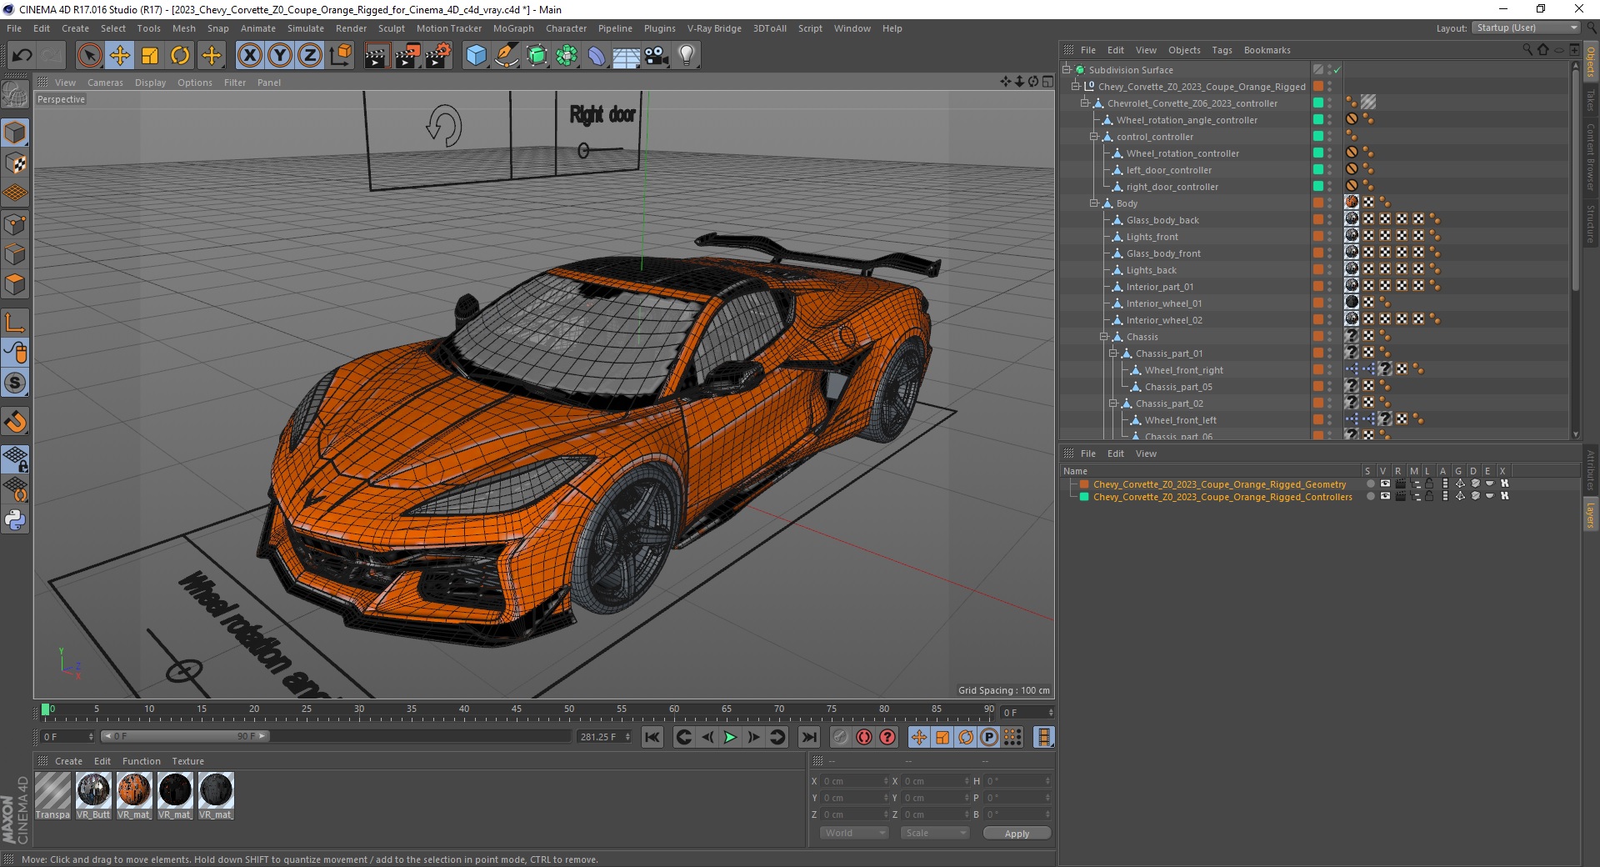
Task: Click the Apply button
Action: click(1017, 834)
